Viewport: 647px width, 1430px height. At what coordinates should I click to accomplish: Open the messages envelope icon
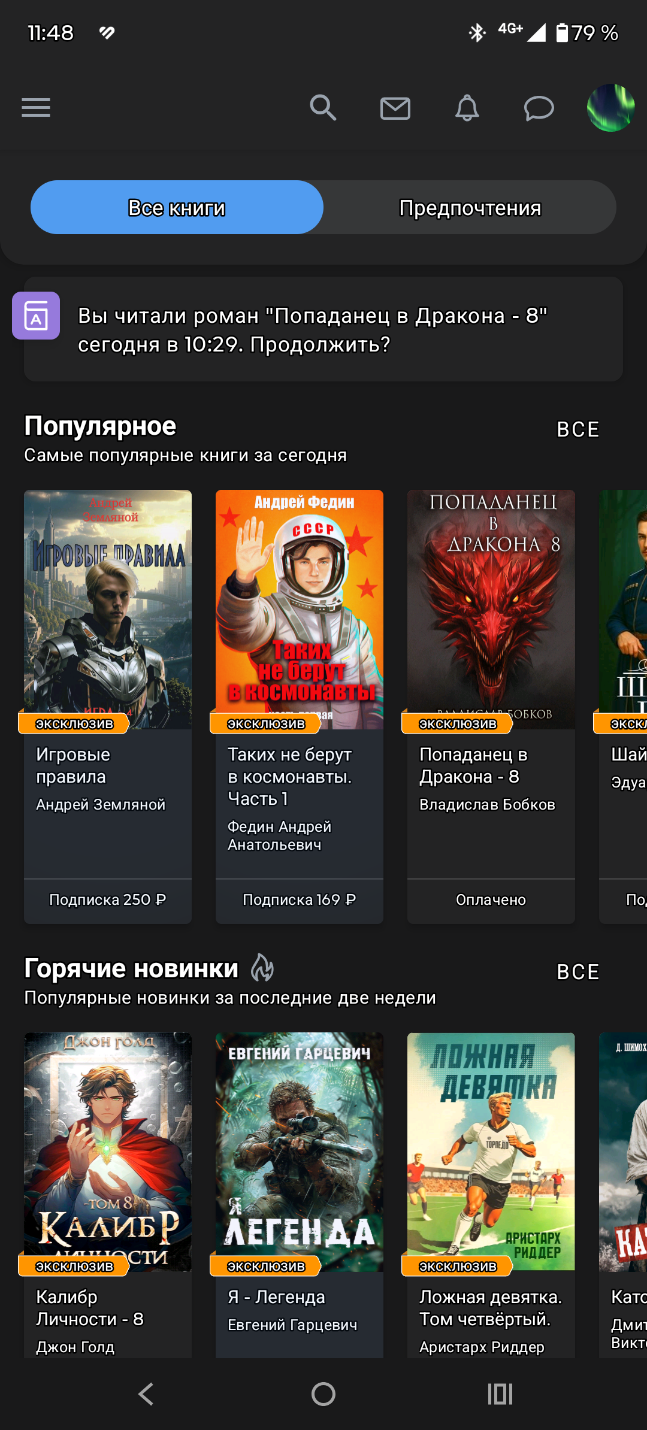coord(395,108)
